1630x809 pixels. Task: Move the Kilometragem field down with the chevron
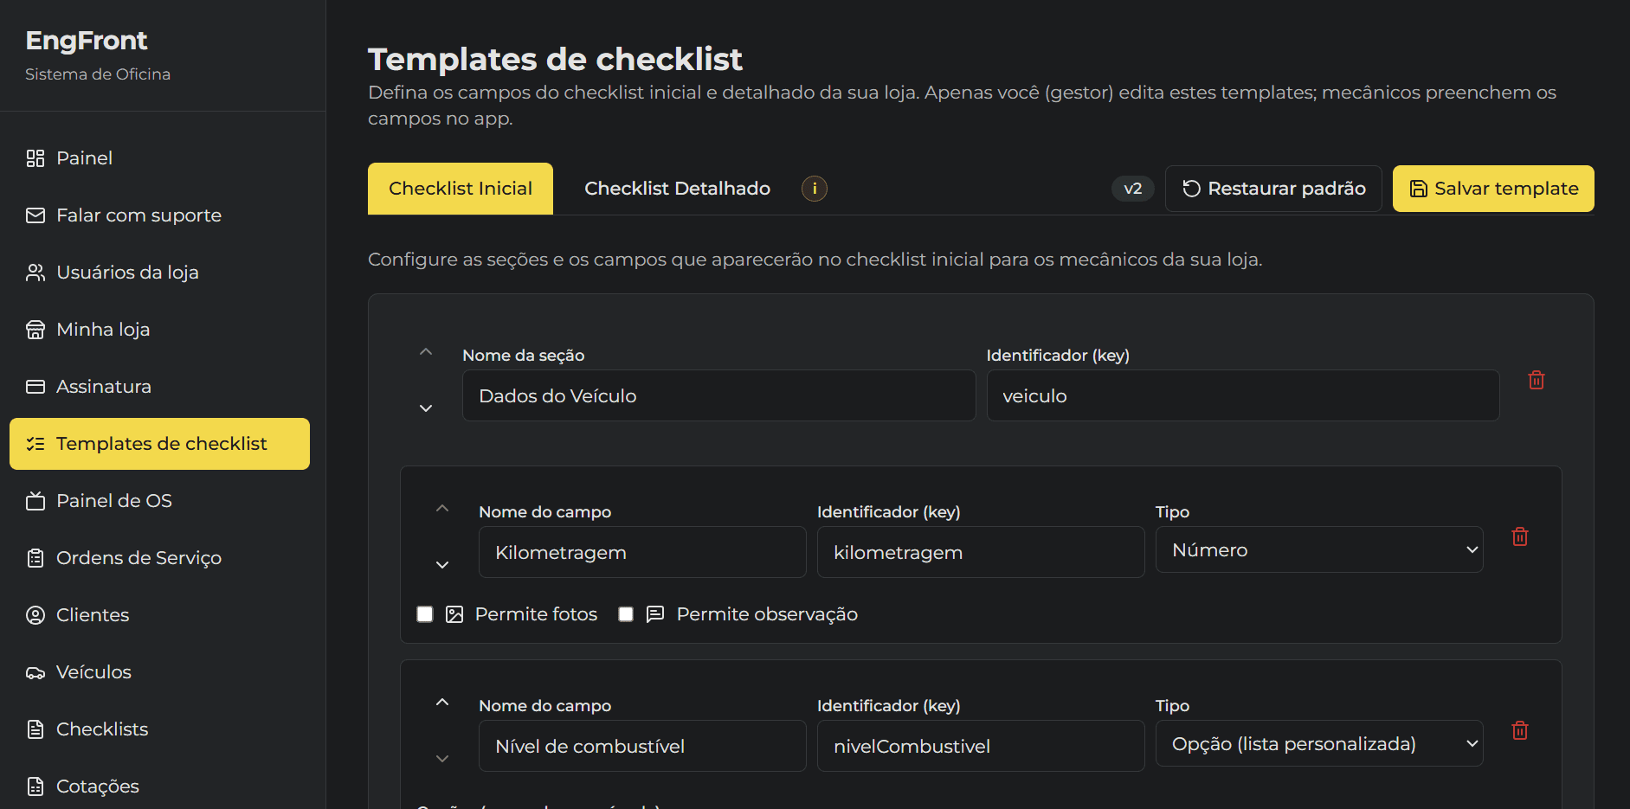pyautogui.click(x=442, y=564)
